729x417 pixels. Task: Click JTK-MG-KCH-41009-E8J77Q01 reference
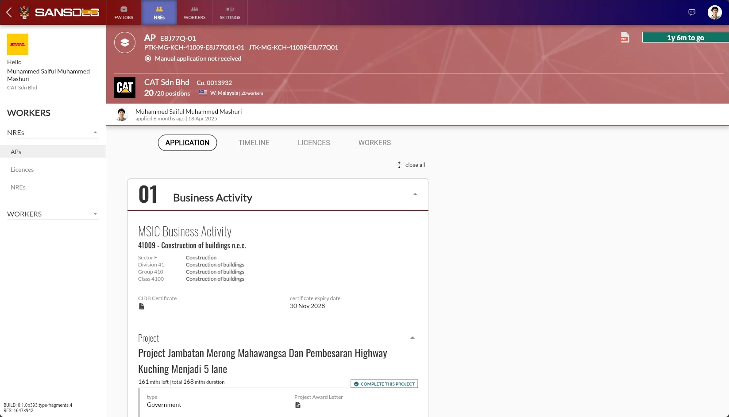(x=293, y=47)
